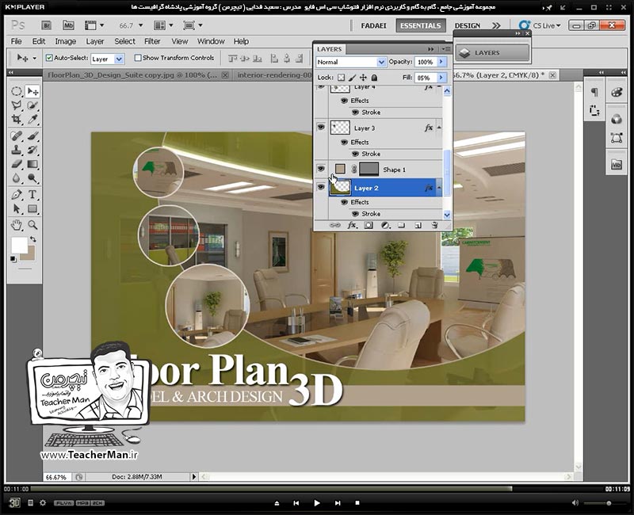Select the Healing Brush tool
Viewport: 634px width, 515px height.
pyautogui.click(x=17, y=135)
